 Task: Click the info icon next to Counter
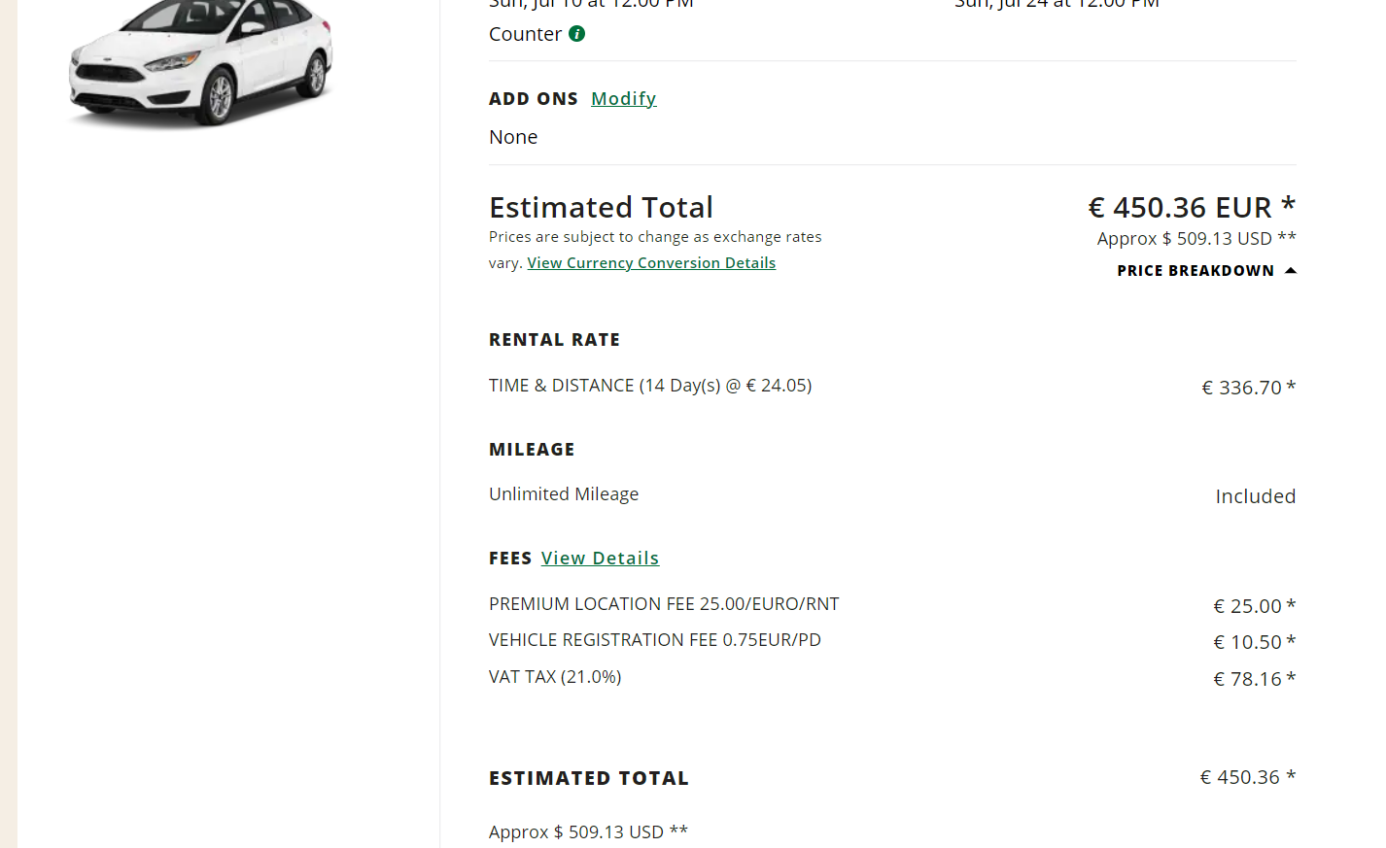[x=577, y=34]
